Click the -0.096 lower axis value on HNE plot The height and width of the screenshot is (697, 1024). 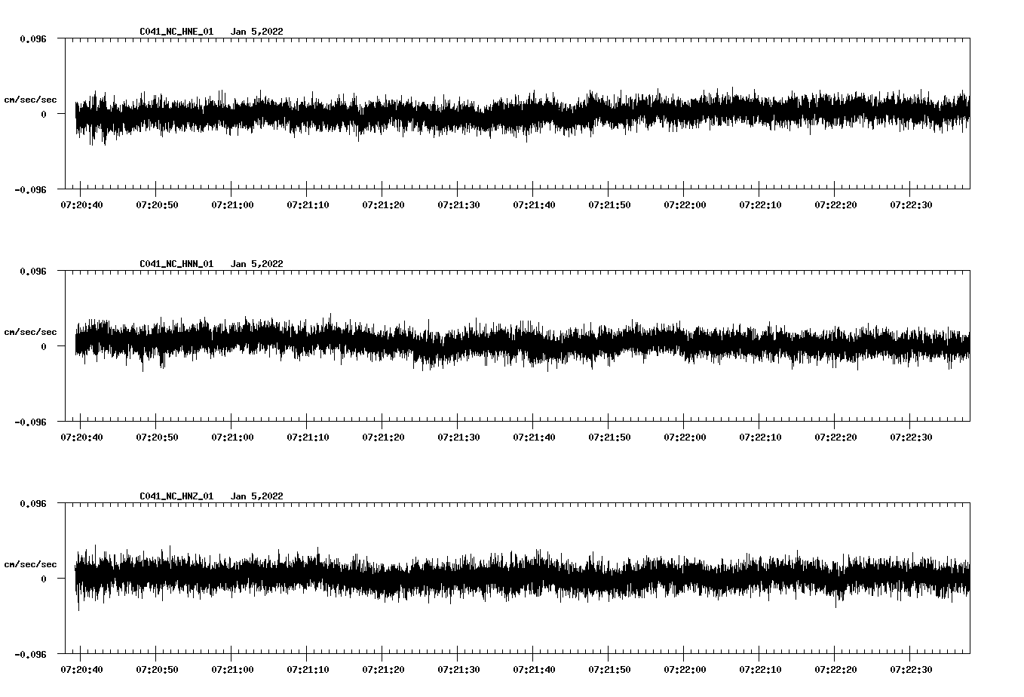[30, 189]
